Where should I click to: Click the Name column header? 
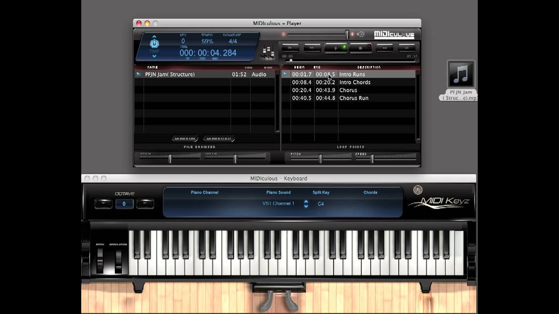152,68
